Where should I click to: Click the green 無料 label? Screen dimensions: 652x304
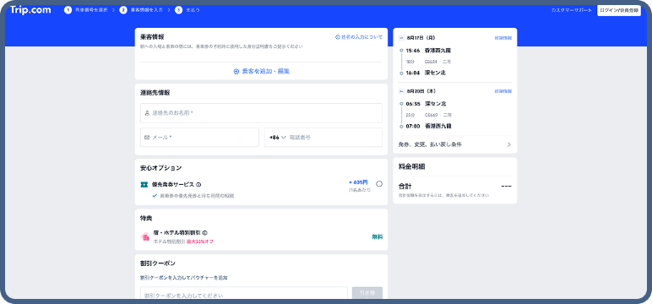coord(378,237)
